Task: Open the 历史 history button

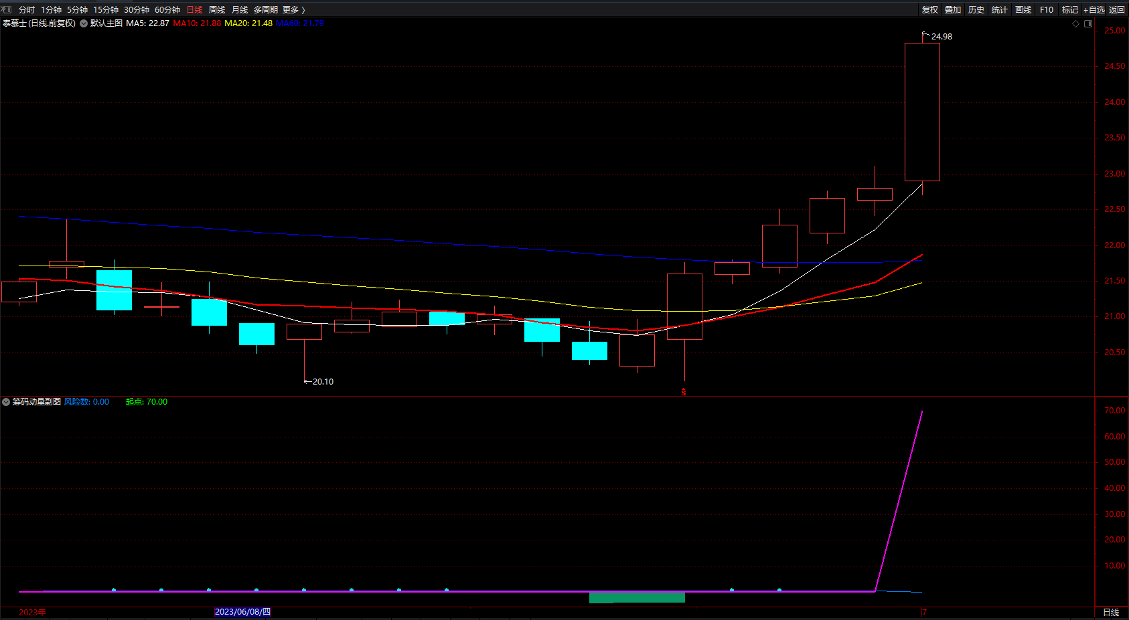Action: coord(976,10)
